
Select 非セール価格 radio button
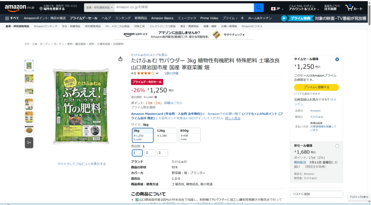pos(337,146)
